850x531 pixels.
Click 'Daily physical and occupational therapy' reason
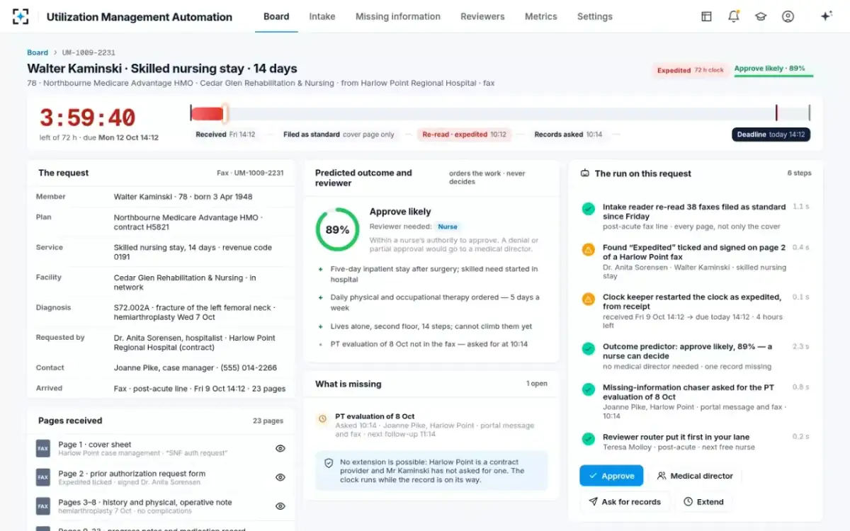point(435,302)
